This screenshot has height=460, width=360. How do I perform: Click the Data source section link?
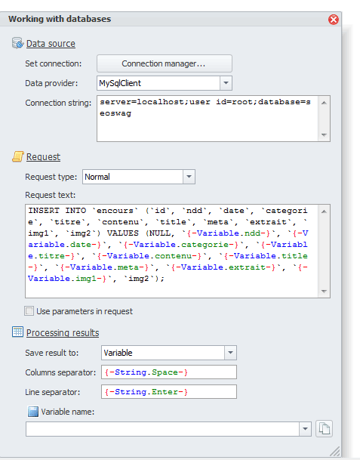(x=51, y=43)
